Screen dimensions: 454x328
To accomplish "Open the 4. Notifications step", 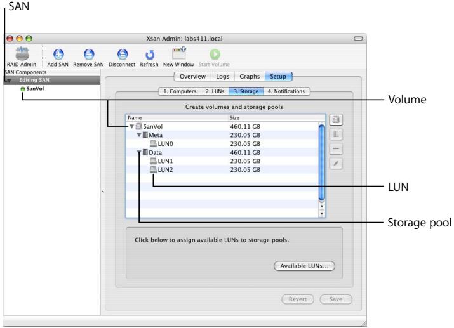I will pos(286,91).
